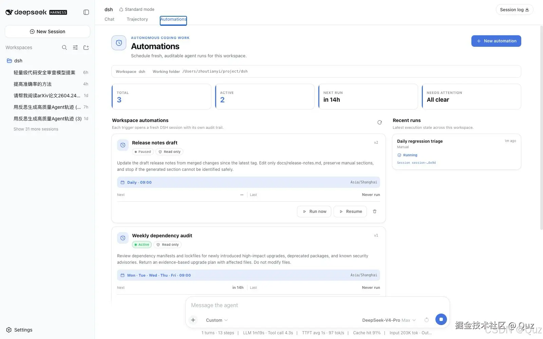The width and height of the screenshot is (543, 339).
Task: Stop the running agent button
Action: click(441, 319)
